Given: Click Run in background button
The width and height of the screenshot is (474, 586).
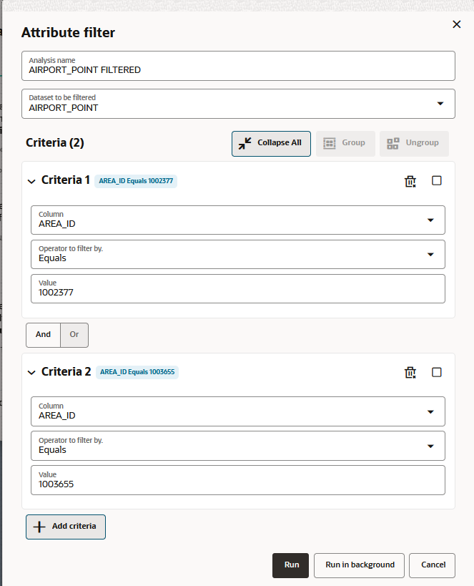Looking at the screenshot, I should (x=360, y=565).
